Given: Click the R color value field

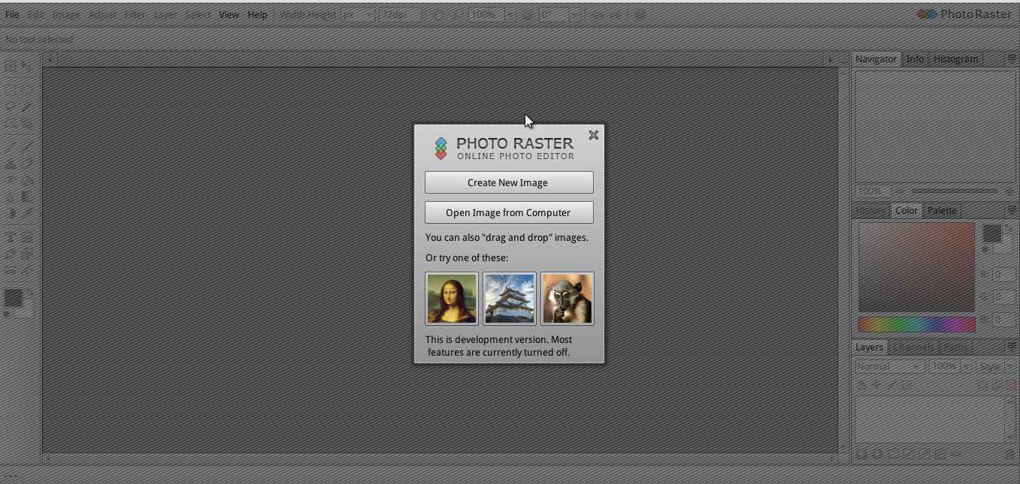Looking at the screenshot, I should [1004, 275].
